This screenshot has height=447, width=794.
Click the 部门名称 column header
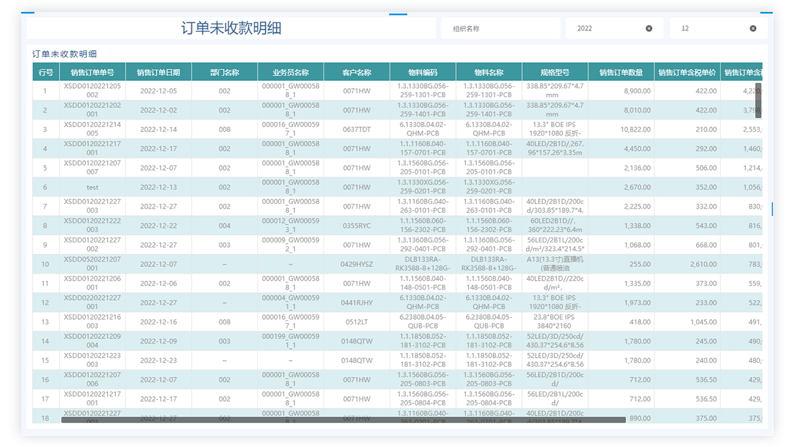pyautogui.click(x=224, y=73)
